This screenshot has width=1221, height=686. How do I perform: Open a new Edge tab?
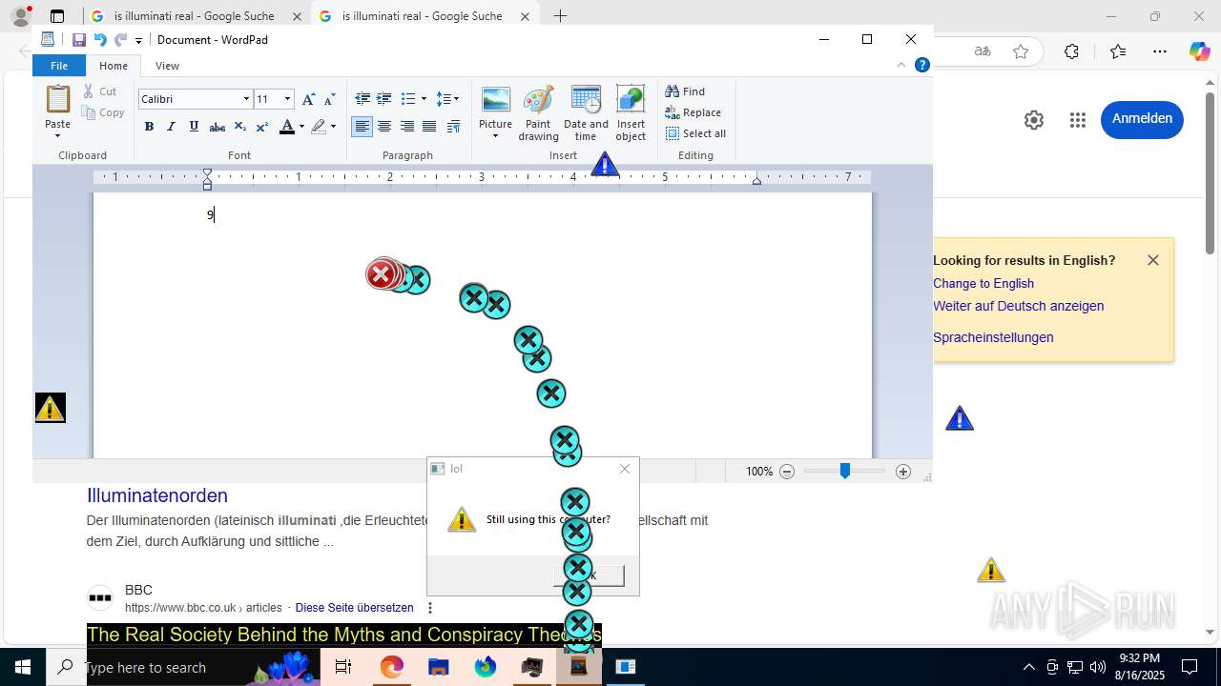[x=560, y=16]
